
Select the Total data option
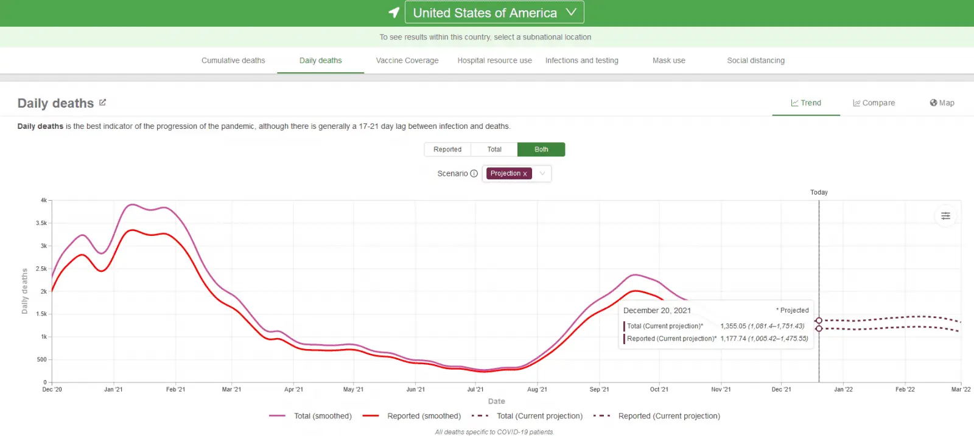[494, 150]
